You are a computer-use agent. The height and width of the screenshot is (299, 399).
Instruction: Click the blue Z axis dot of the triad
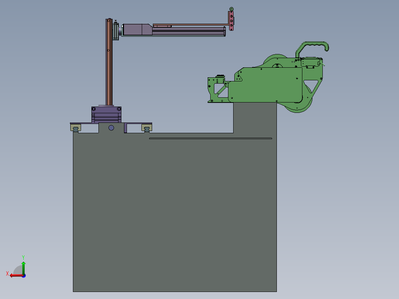tap(24, 276)
